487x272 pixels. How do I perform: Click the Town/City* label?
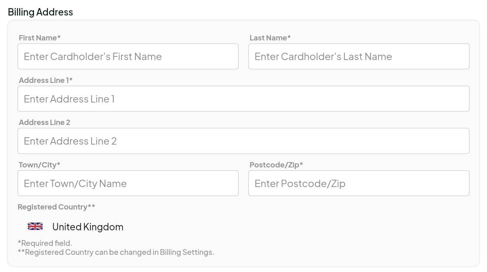point(39,165)
